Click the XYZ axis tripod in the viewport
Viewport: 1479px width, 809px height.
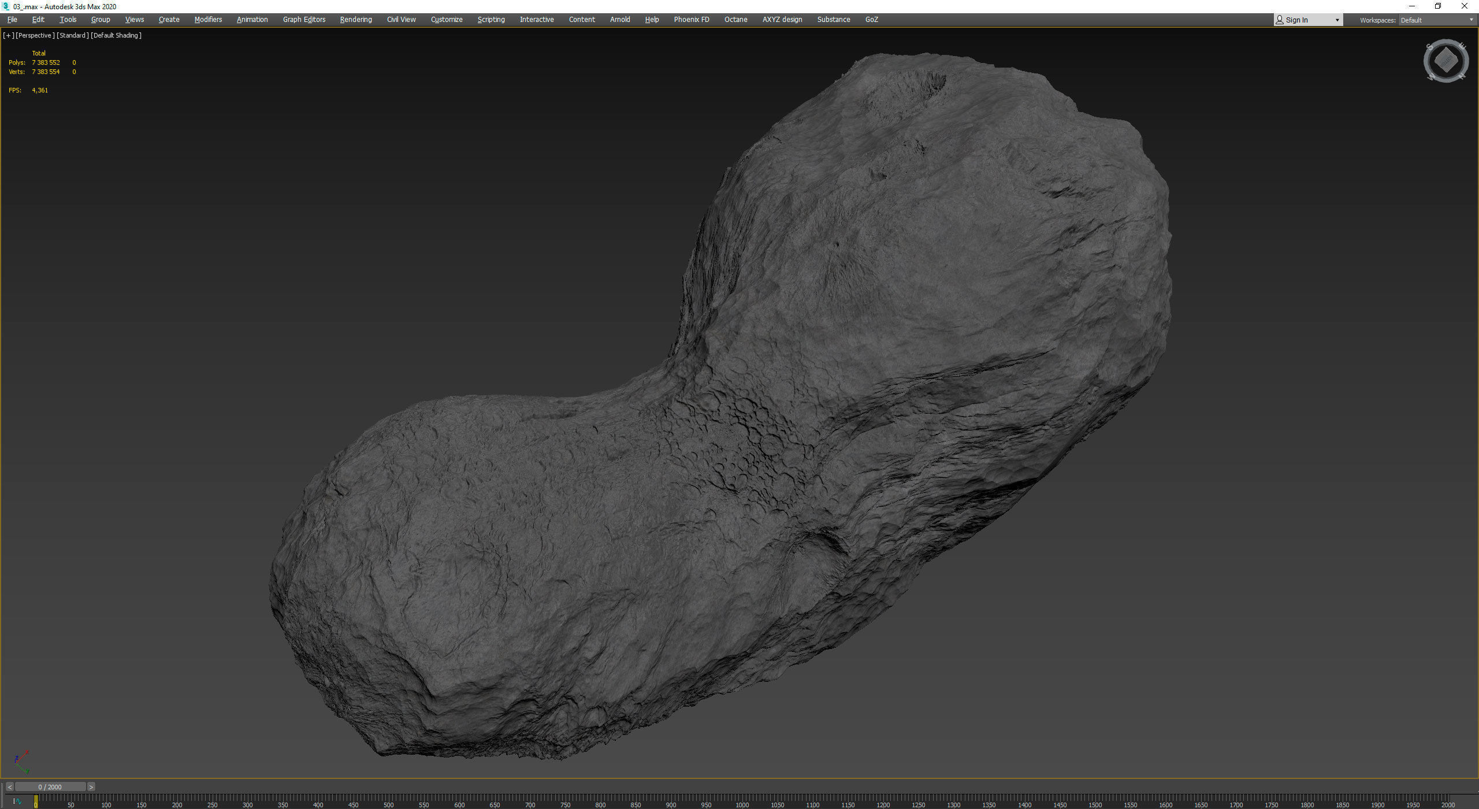21,763
